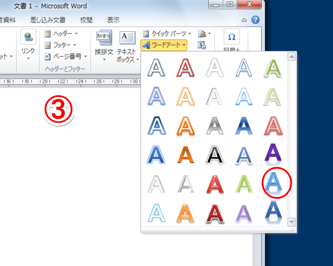Select the solid blue gradient WordArt, third row
This screenshot has height=266, width=333.
[244, 126]
